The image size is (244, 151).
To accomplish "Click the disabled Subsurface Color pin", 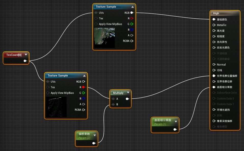I will (214, 93).
